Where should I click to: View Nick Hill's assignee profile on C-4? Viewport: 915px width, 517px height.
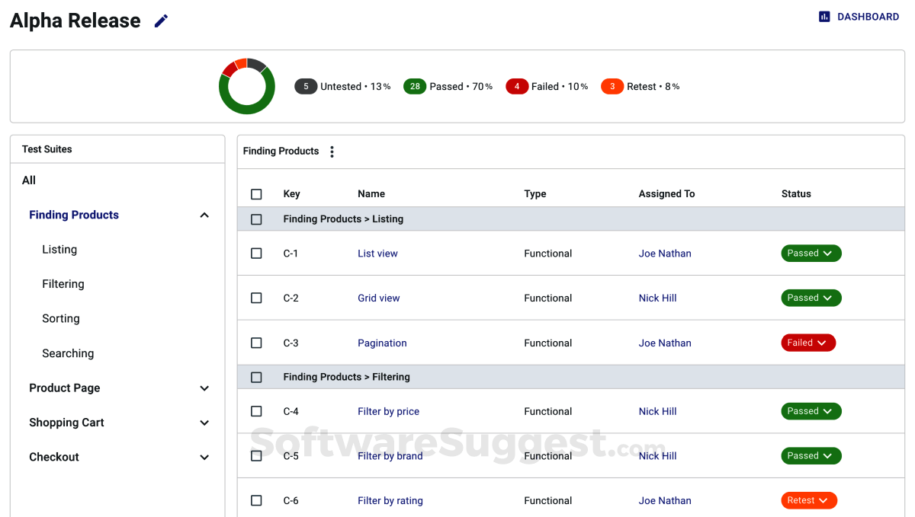[657, 411]
